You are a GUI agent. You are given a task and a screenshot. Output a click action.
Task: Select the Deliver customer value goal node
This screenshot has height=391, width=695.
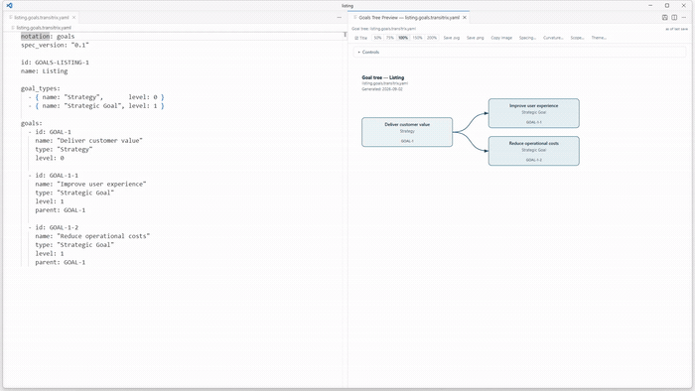[407, 132]
